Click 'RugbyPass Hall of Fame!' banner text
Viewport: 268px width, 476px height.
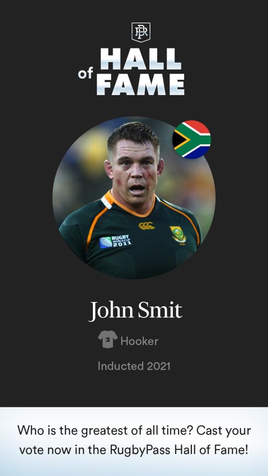[x=179, y=450]
